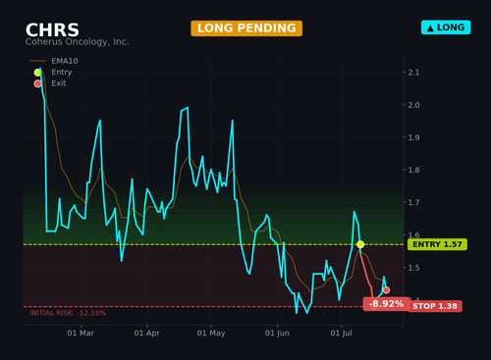Click the 1.8 price axis label
This screenshot has width=491, height=360.
[x=413, y=170]
